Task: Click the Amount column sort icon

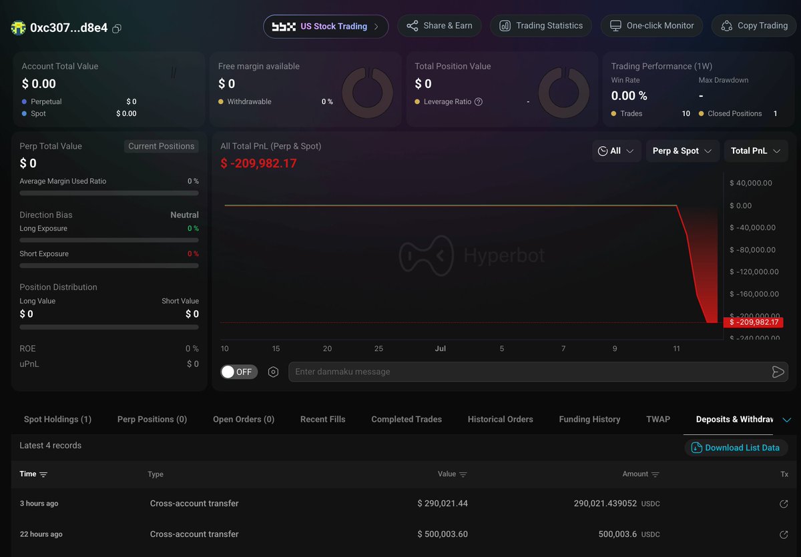Action: pyautogui.click(x=655, y=474)
